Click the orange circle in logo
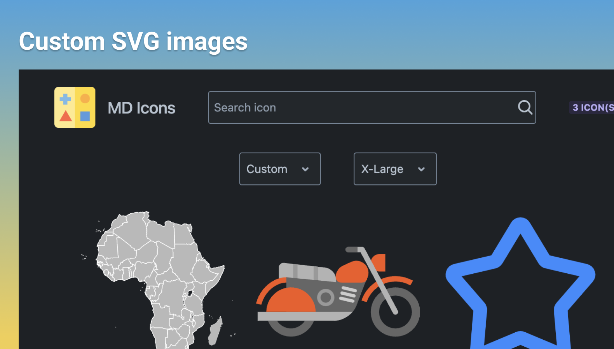Image resolution: width=614 pixels, height=349 pixels. pos(85,99)
